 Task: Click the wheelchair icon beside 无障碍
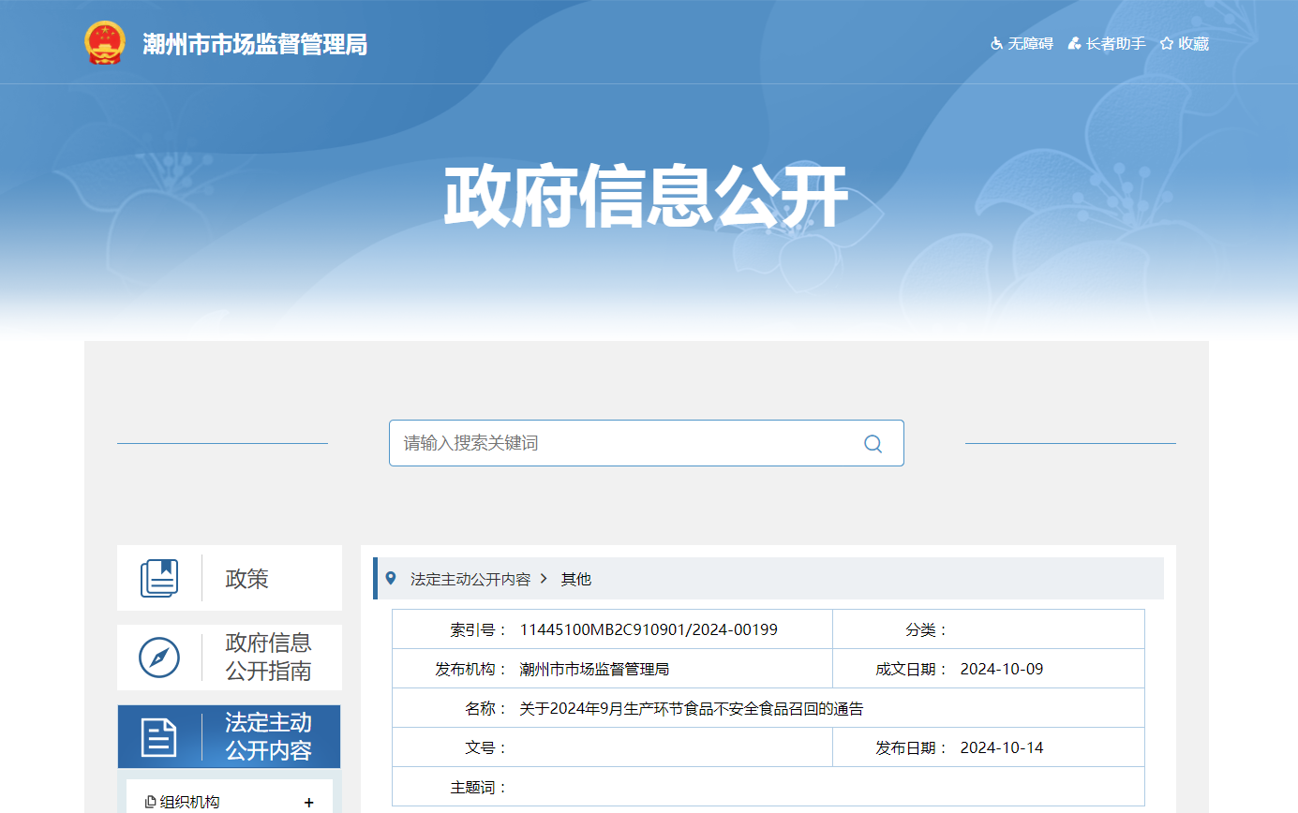point(996,43)
